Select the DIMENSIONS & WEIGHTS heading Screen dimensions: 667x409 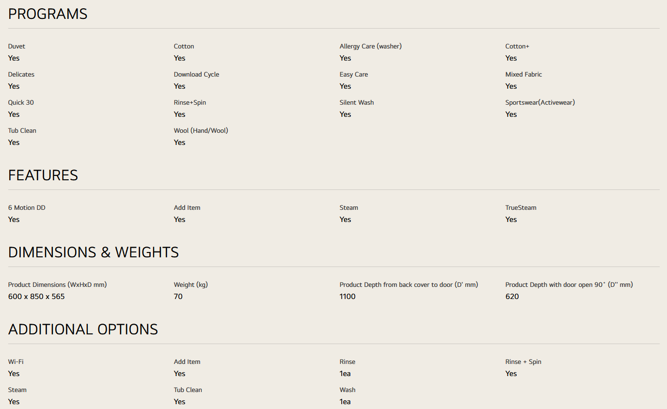[93, 252]
